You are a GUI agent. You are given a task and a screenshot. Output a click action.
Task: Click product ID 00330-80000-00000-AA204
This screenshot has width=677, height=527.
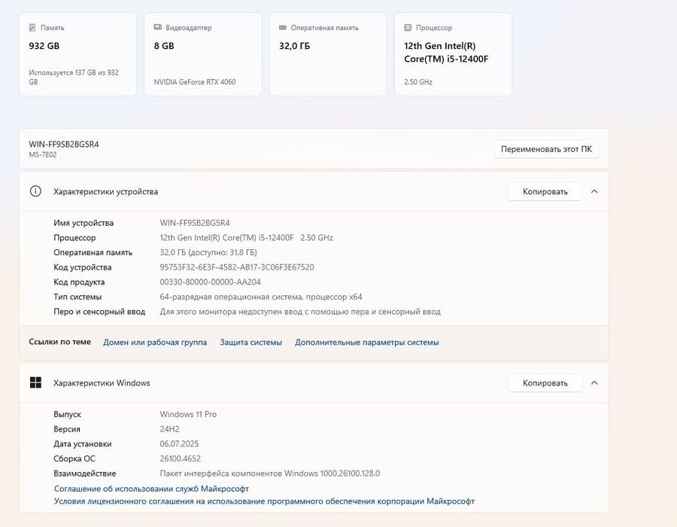(211, 282)
